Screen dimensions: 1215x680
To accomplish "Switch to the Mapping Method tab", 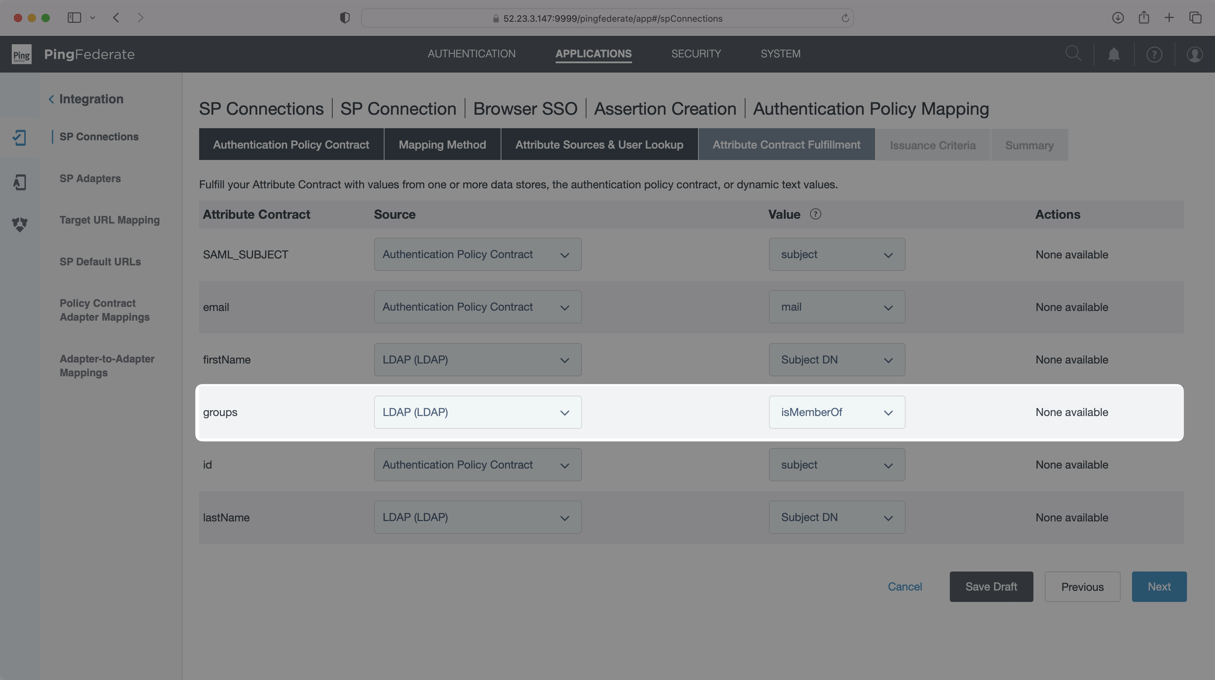I will tap(442, 144).
